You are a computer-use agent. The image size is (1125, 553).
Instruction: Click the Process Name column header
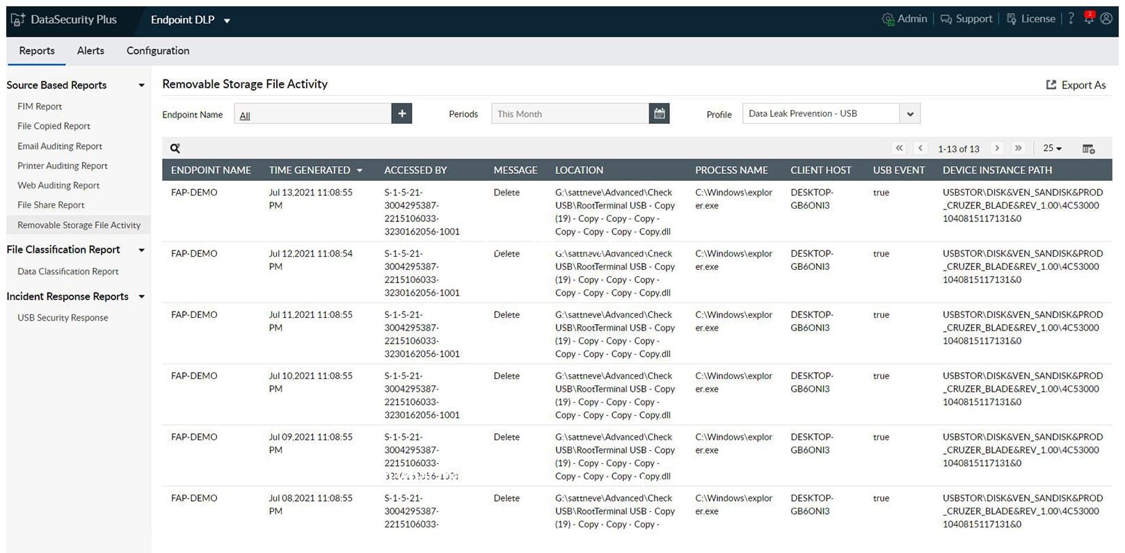coord(731,170)
